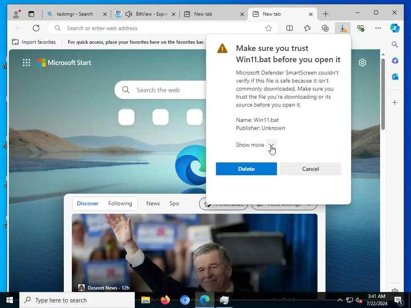Close the active New tab

coord(311,14)
